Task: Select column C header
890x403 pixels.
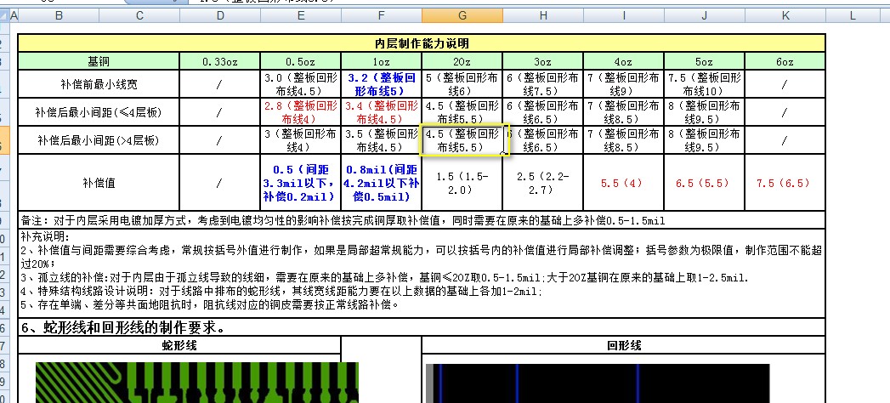Action: tap(139, 16)
